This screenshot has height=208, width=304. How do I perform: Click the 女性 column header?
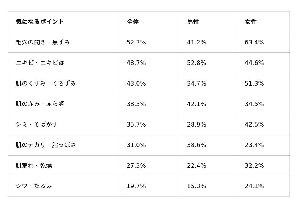[x=251, y=22]
